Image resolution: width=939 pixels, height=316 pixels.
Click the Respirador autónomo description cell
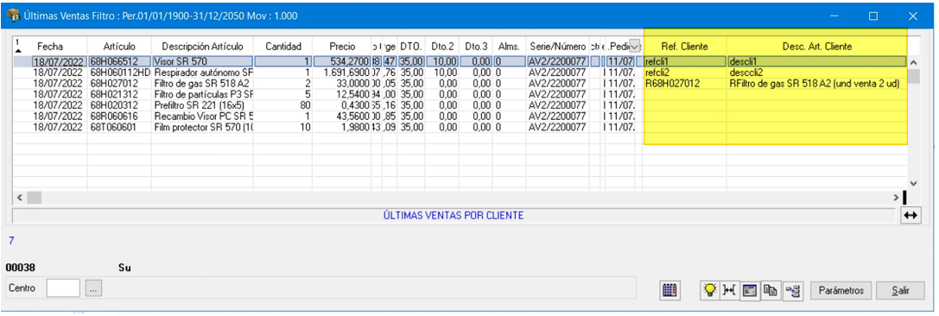[202, 72]
